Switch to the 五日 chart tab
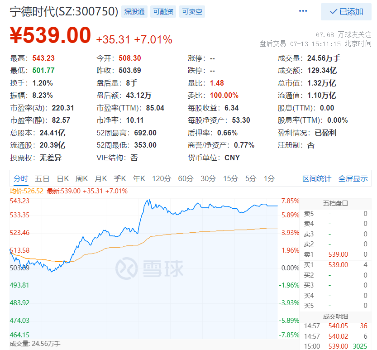Screen dimensions: 377x350 [42, 178]
